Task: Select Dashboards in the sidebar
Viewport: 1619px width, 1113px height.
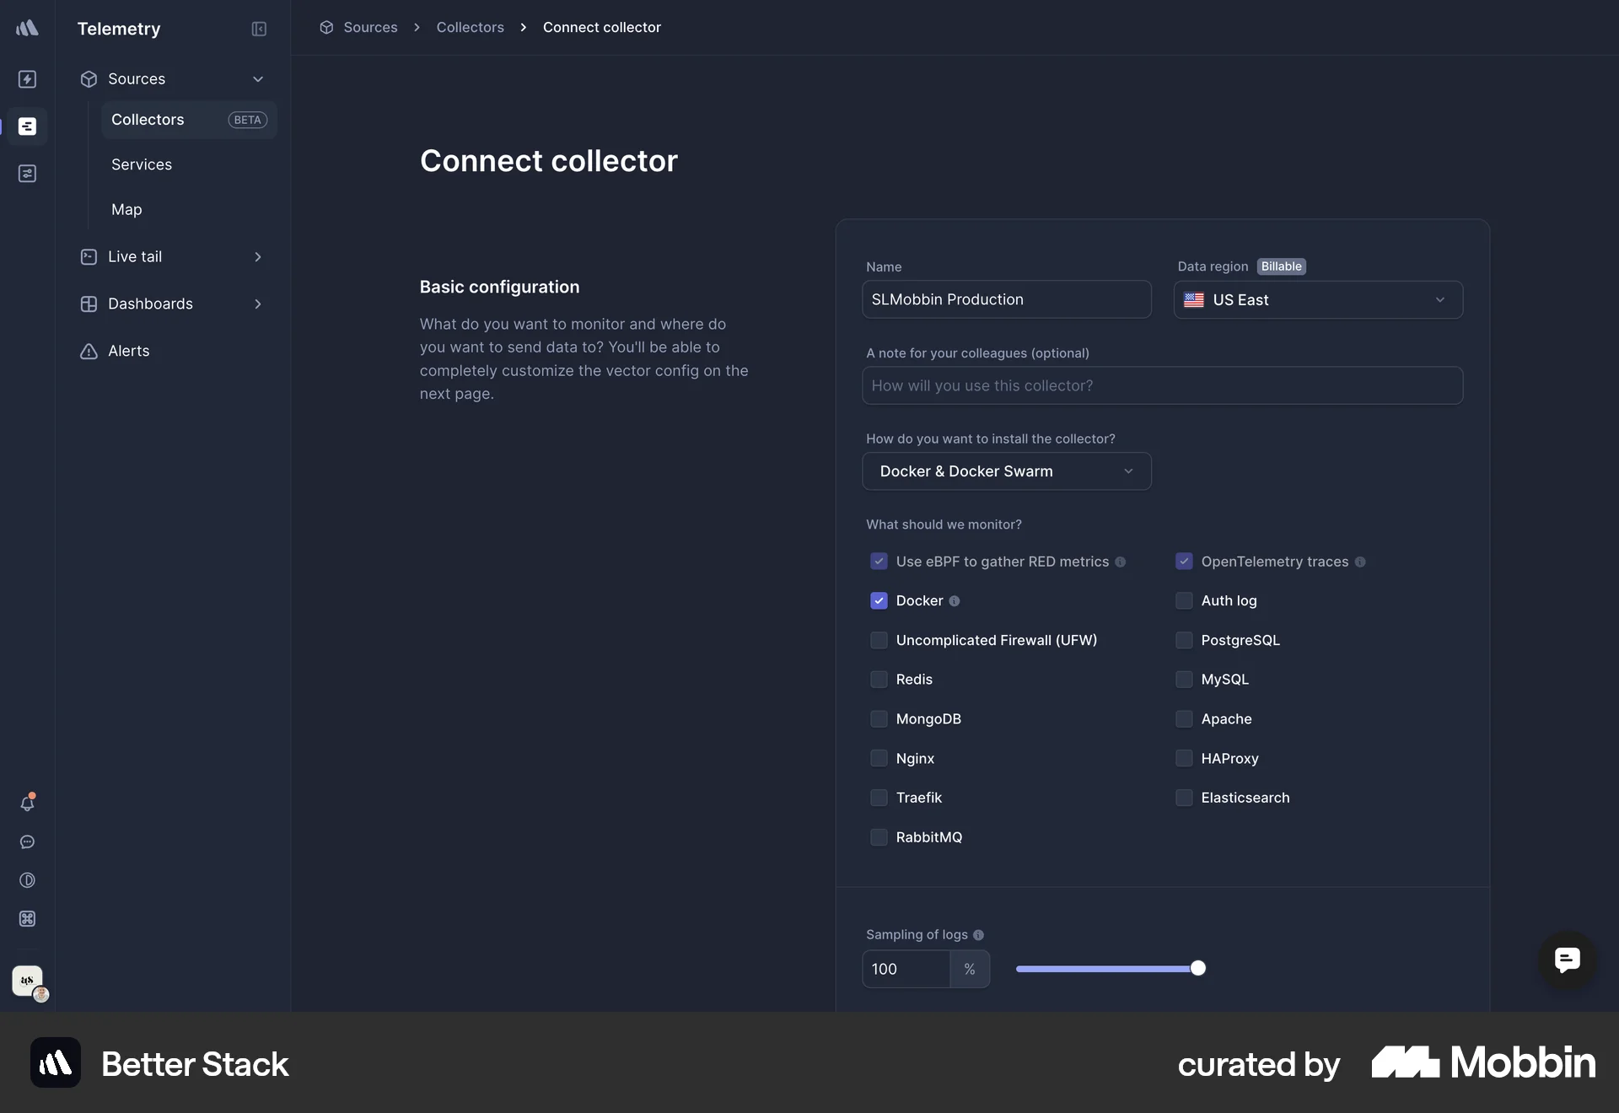Action: [x=151, y=304]
